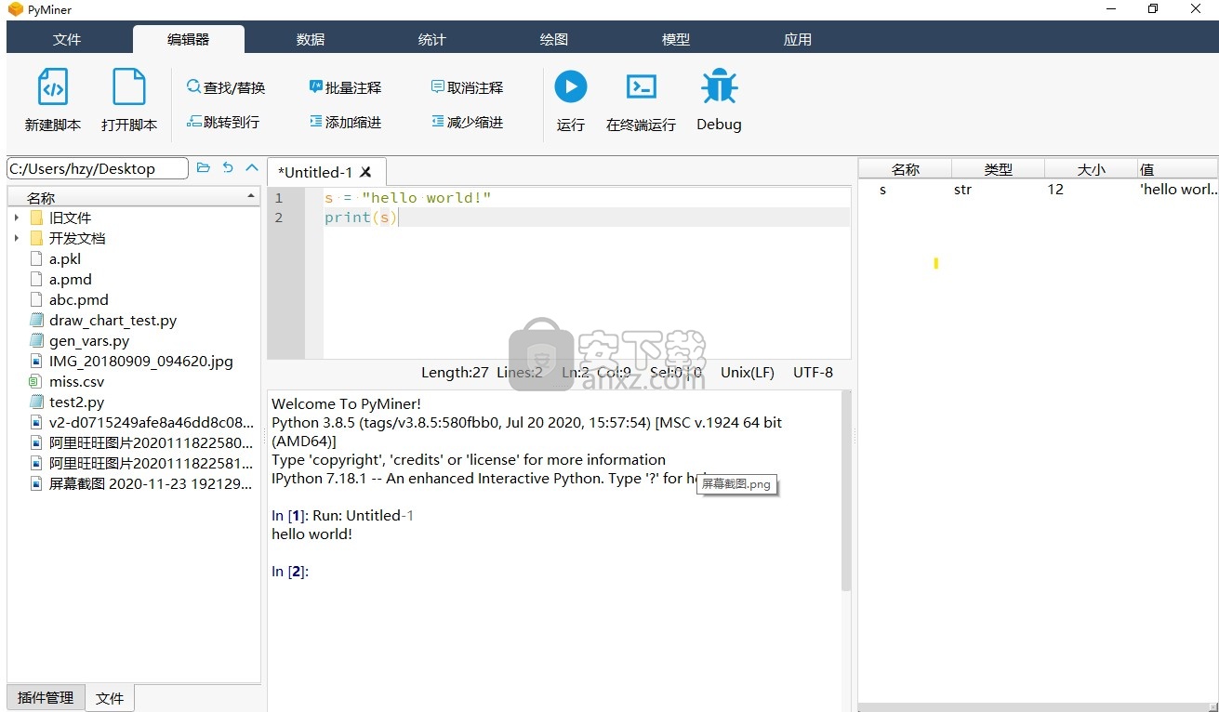Switch to the 数据 ribbon tab

pyautogui.click(x=311, y=39)
